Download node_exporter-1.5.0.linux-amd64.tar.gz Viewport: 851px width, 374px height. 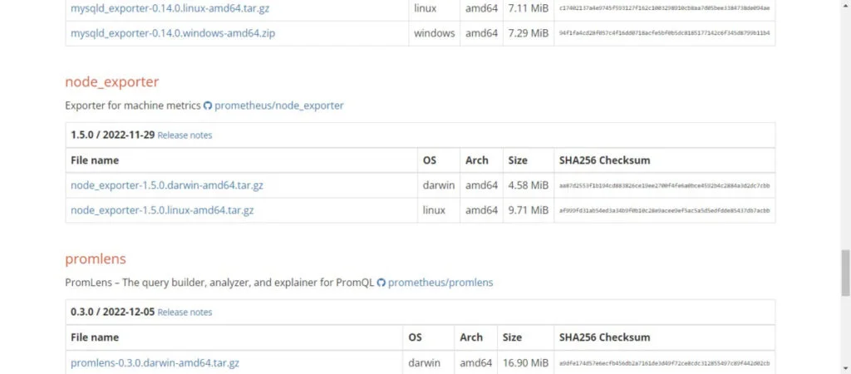162,210
